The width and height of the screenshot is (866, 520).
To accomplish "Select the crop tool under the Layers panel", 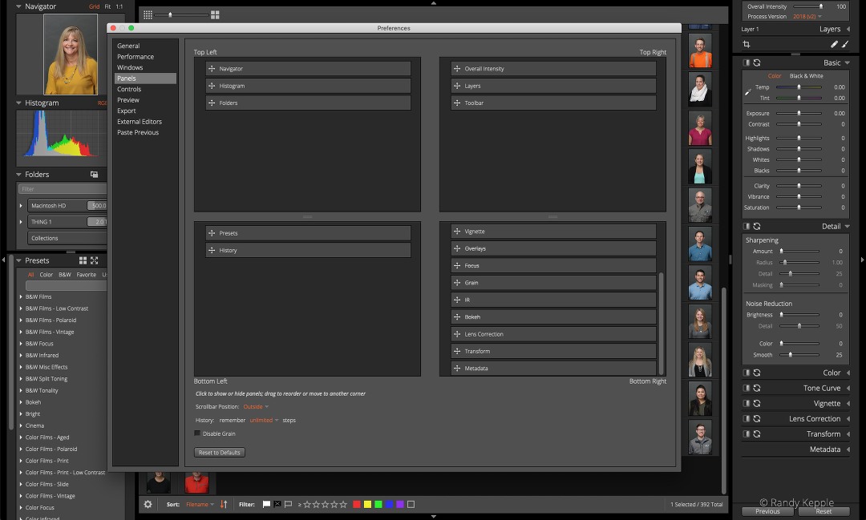I will (747, 44).
